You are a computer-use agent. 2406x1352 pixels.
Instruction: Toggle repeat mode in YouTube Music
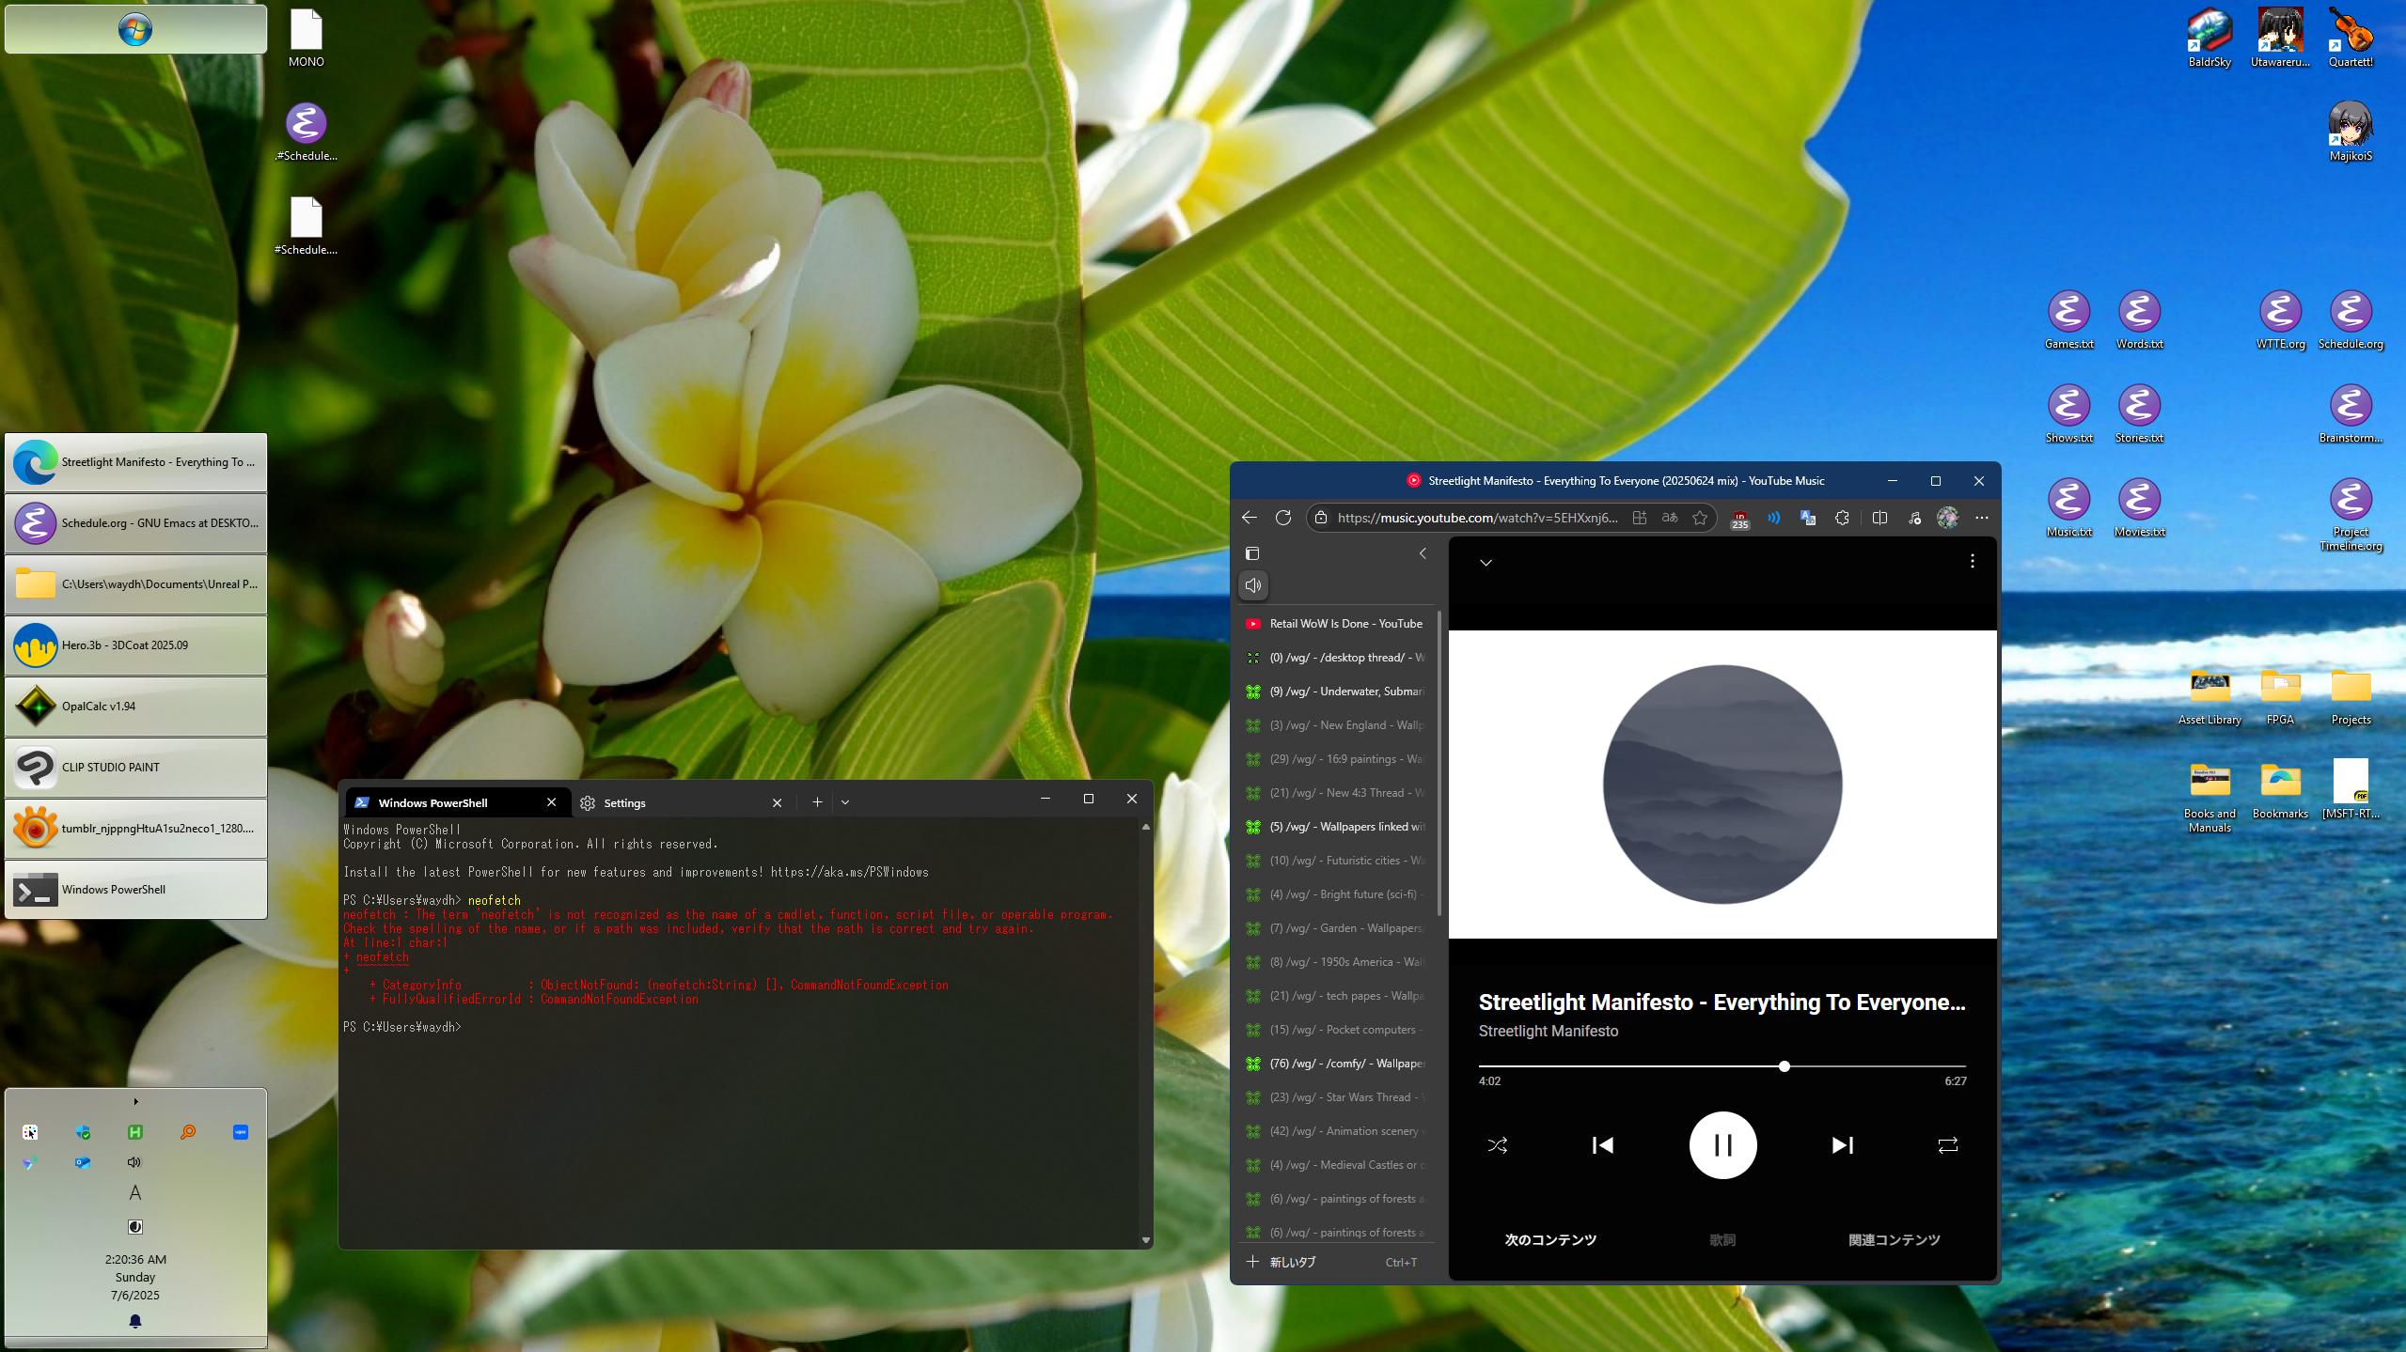(1947, 1144)
